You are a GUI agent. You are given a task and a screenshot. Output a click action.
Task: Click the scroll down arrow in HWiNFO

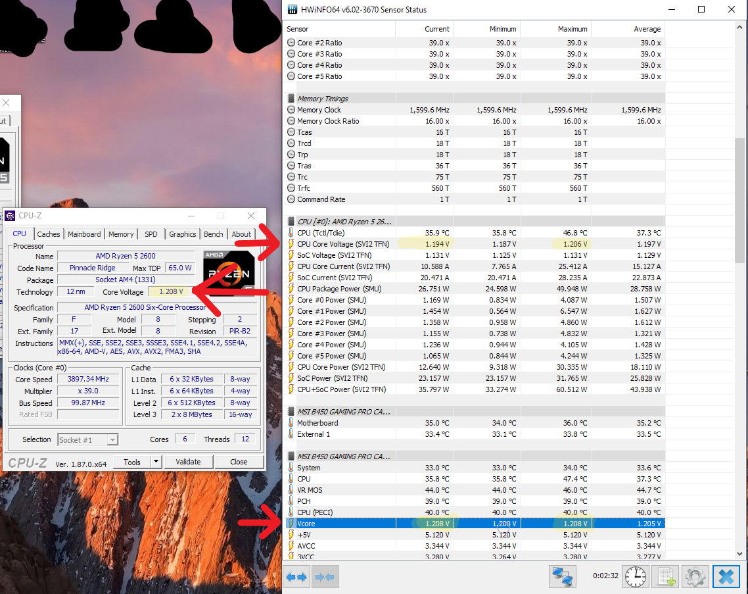(x=739, y=554)
